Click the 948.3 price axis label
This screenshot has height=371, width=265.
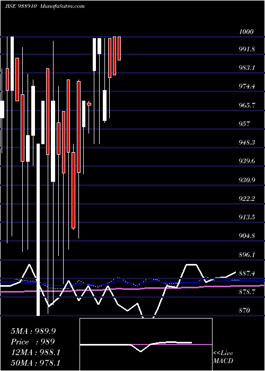246,143
